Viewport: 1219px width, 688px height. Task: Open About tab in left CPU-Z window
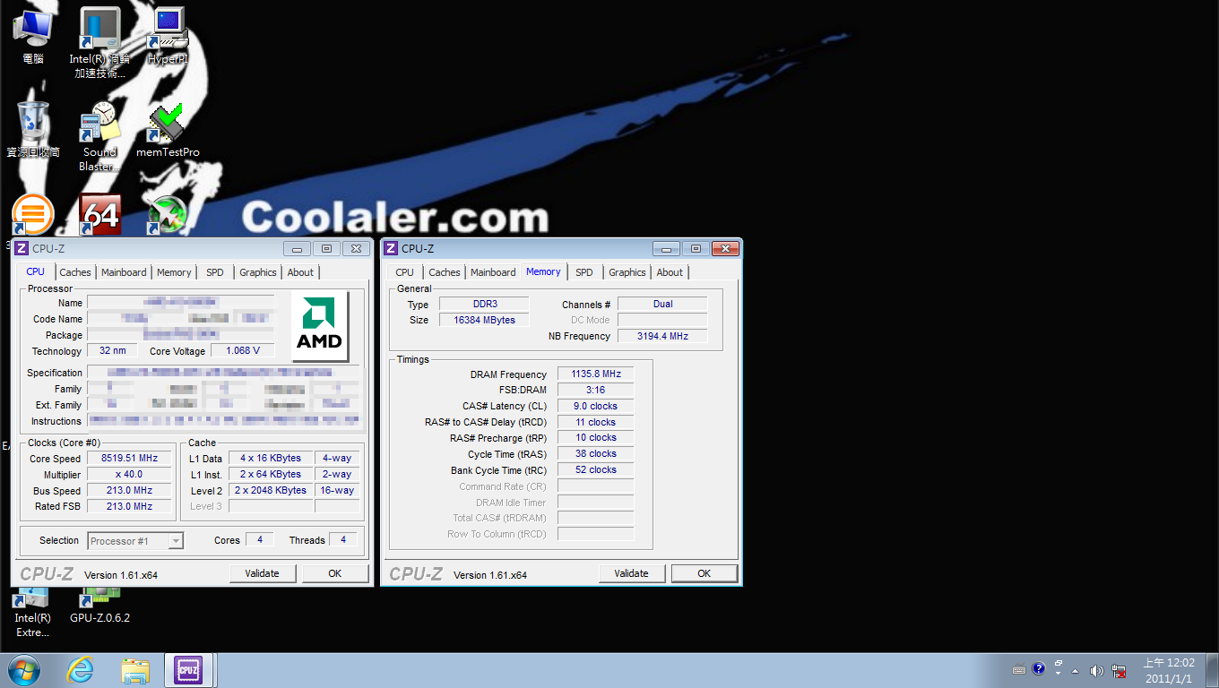pos(300,272)
